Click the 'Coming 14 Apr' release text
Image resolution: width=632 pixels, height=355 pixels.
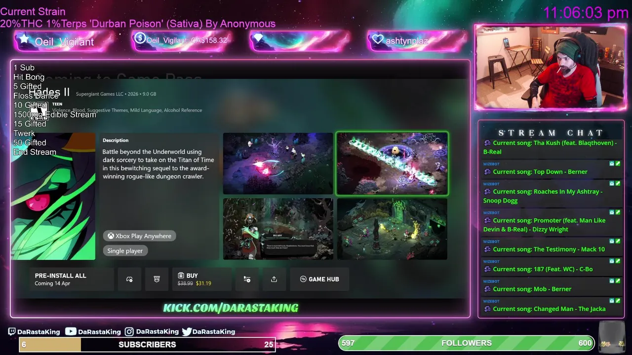[52, 284]
